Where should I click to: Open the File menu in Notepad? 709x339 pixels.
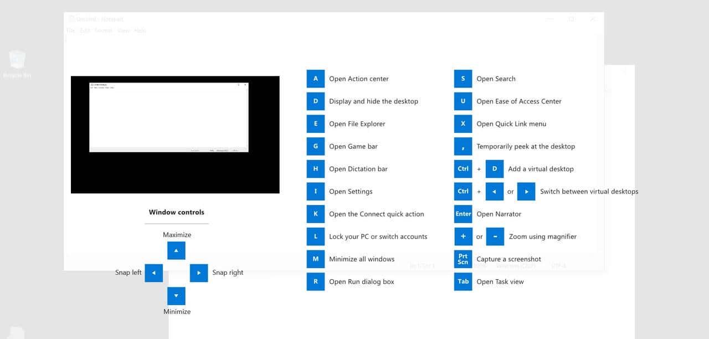(x=70, y=31)
